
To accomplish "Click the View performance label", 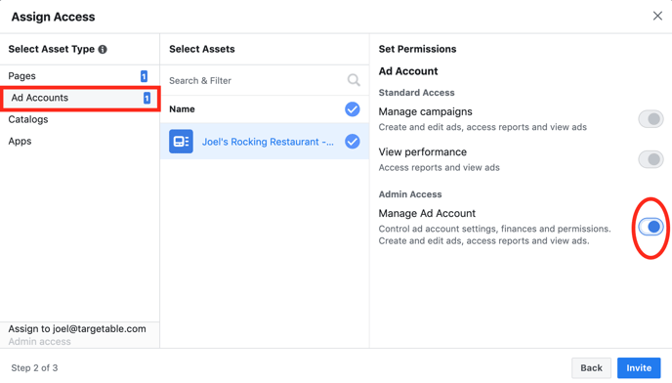I will tap(423, 151).
